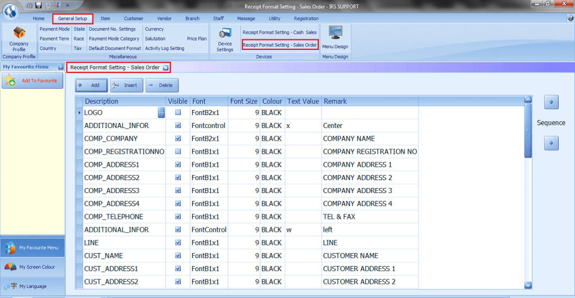This screenshot has width=575, height=298.
Task: Toggle Visible checkbox for COMP_TELEPHONE
Action: coord(178,217)
